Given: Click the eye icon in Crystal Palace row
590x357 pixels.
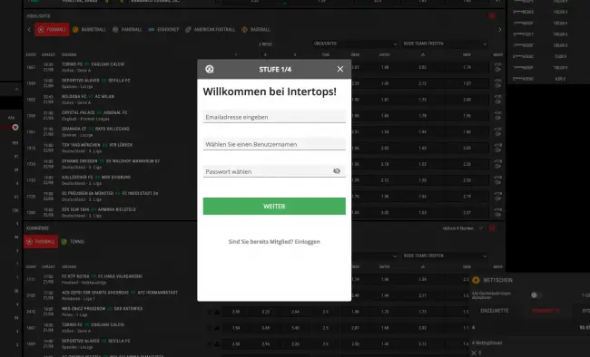Looking at the screenshot, I should (497, 118).
